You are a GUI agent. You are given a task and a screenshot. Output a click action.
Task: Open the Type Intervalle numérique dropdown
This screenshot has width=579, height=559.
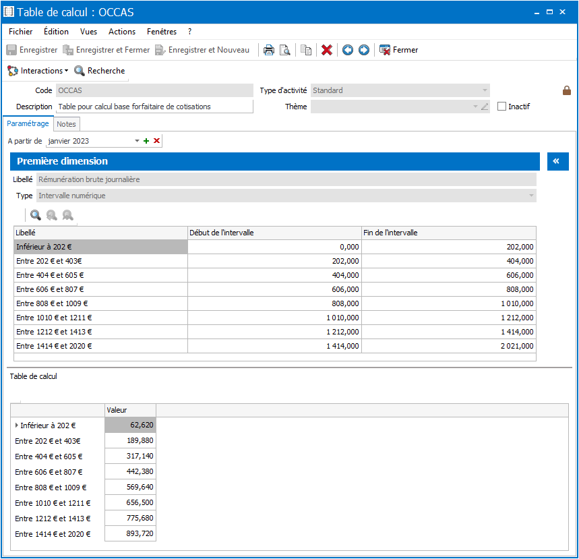point(531,196)
